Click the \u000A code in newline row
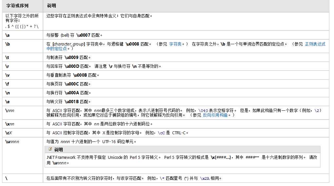Image resolution: width=334 pixels, height=186 pixels. tap(71, 93)
